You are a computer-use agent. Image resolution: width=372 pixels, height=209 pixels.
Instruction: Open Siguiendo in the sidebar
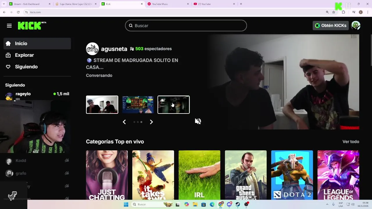tap(37, 67)
